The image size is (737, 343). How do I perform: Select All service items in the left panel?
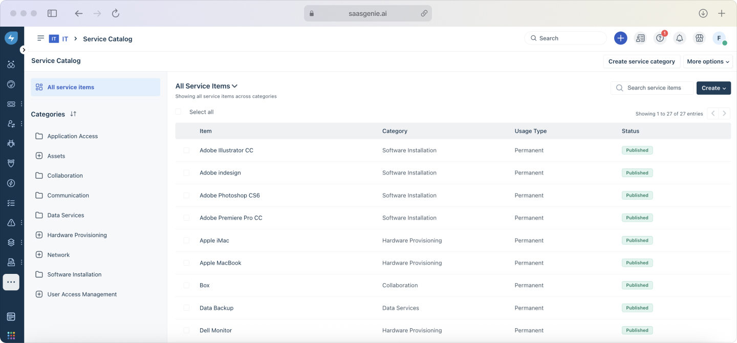tap(71, 87)
